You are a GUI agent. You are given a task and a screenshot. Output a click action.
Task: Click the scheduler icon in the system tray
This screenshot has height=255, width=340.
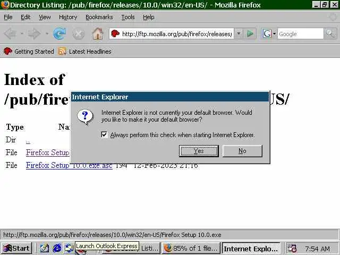coord(292,248)
